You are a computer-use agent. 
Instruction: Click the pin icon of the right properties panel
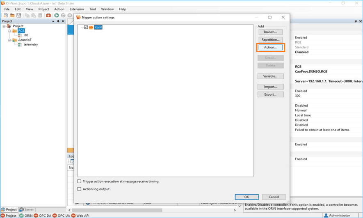(x=356, y=21)
